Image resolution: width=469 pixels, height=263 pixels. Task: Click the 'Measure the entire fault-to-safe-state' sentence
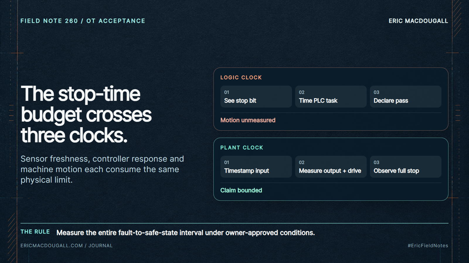click(x=186, y=233)
